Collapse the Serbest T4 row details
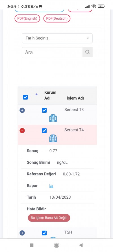 tap(22, 131)
